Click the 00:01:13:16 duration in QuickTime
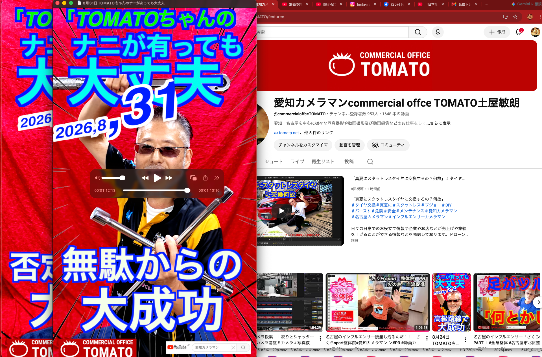 (x=209, y=191)
